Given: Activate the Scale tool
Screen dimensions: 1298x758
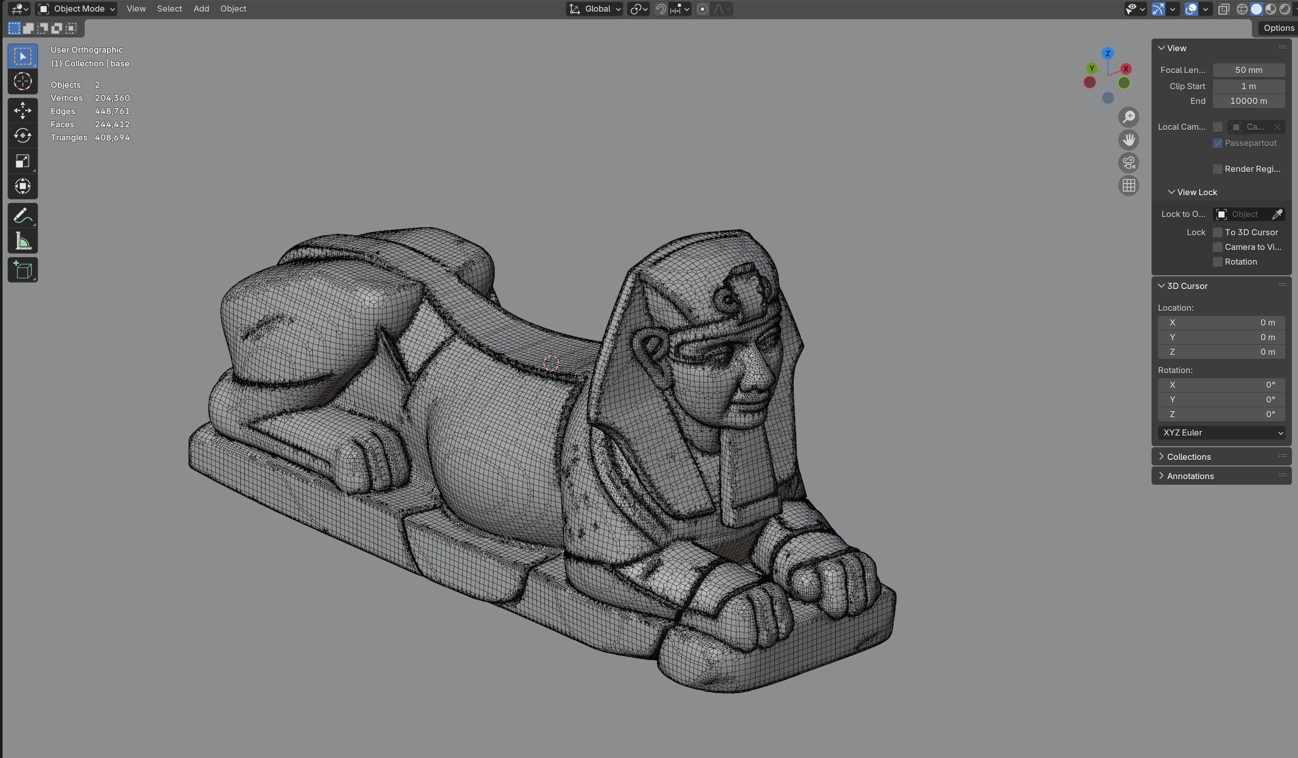Looking at the screenshot, I should 23,161.
